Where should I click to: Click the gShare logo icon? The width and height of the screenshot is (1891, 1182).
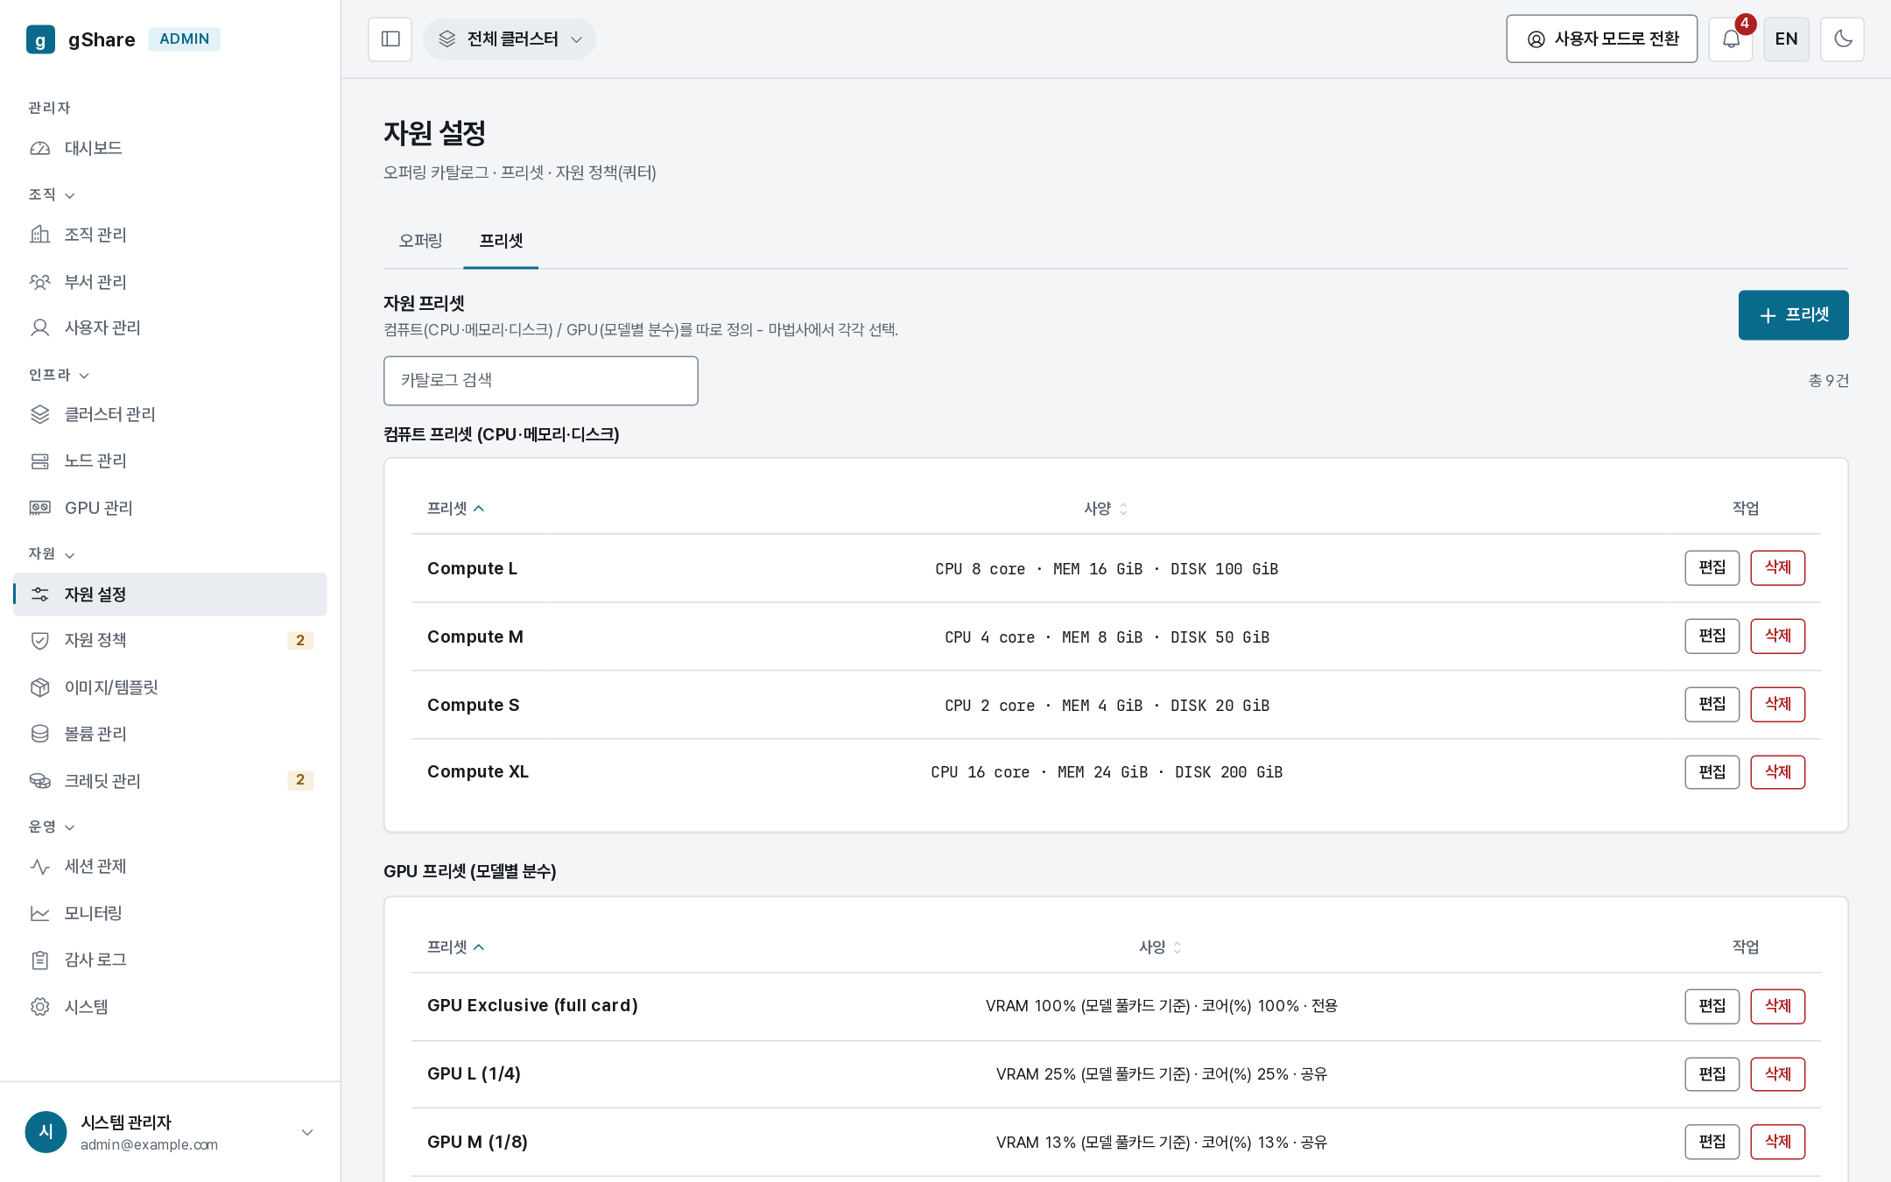(40, 39)
